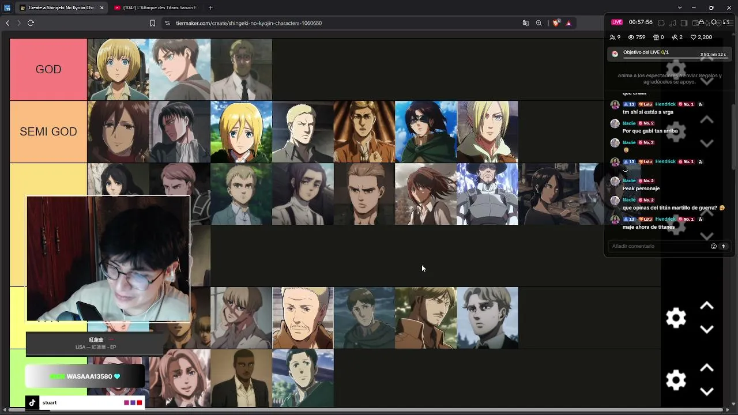Select blonde girl on blue sky thumbnail
Image resolution: width=738 pixels, height=415 pixels.
pos(241,132)
